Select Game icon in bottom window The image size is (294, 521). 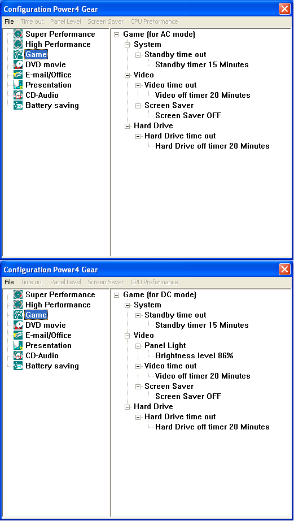(18, 315)
